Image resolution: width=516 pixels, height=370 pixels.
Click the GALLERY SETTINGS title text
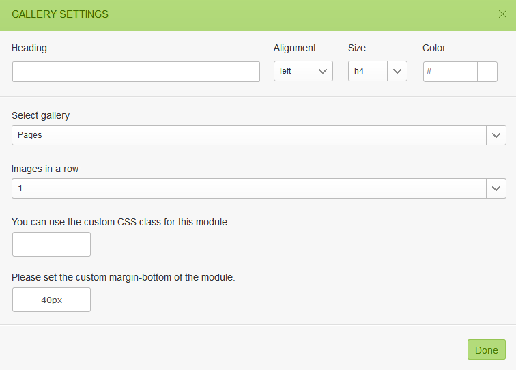coord(60,14)
